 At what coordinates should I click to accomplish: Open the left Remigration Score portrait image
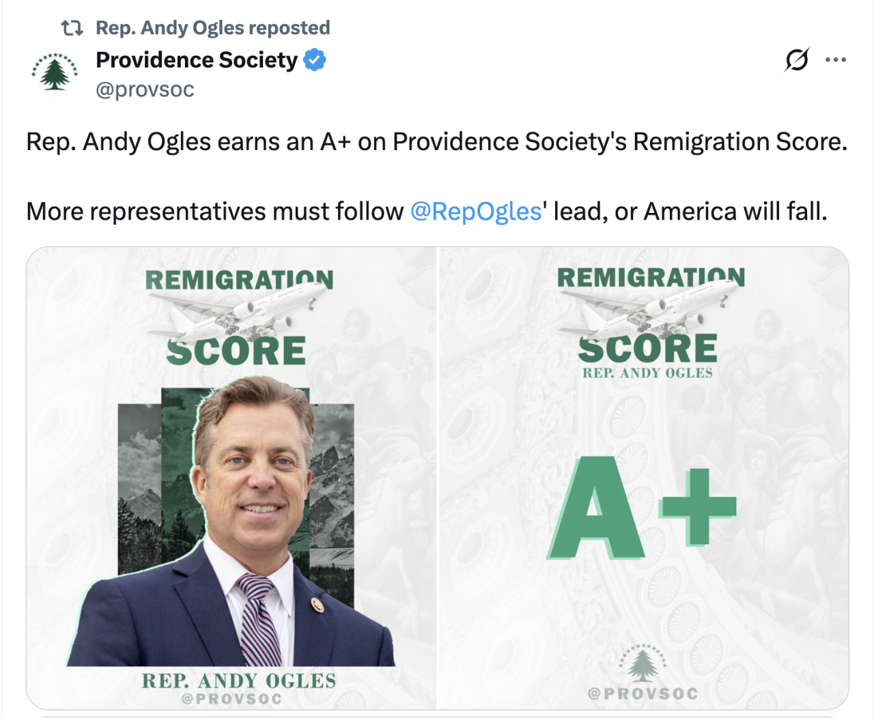point(231,478)
